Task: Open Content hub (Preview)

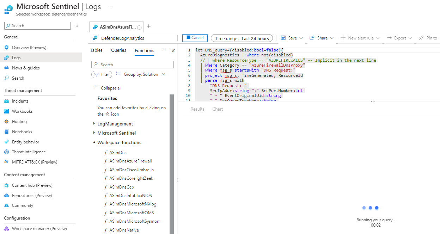Action: pos(32,185)
